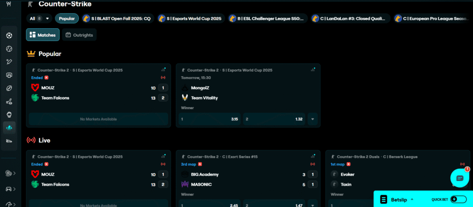The image size is (473, 207).
Task: Filter by S | Esports World Cup 2025 chip
Action: click(x=191, y=18)
